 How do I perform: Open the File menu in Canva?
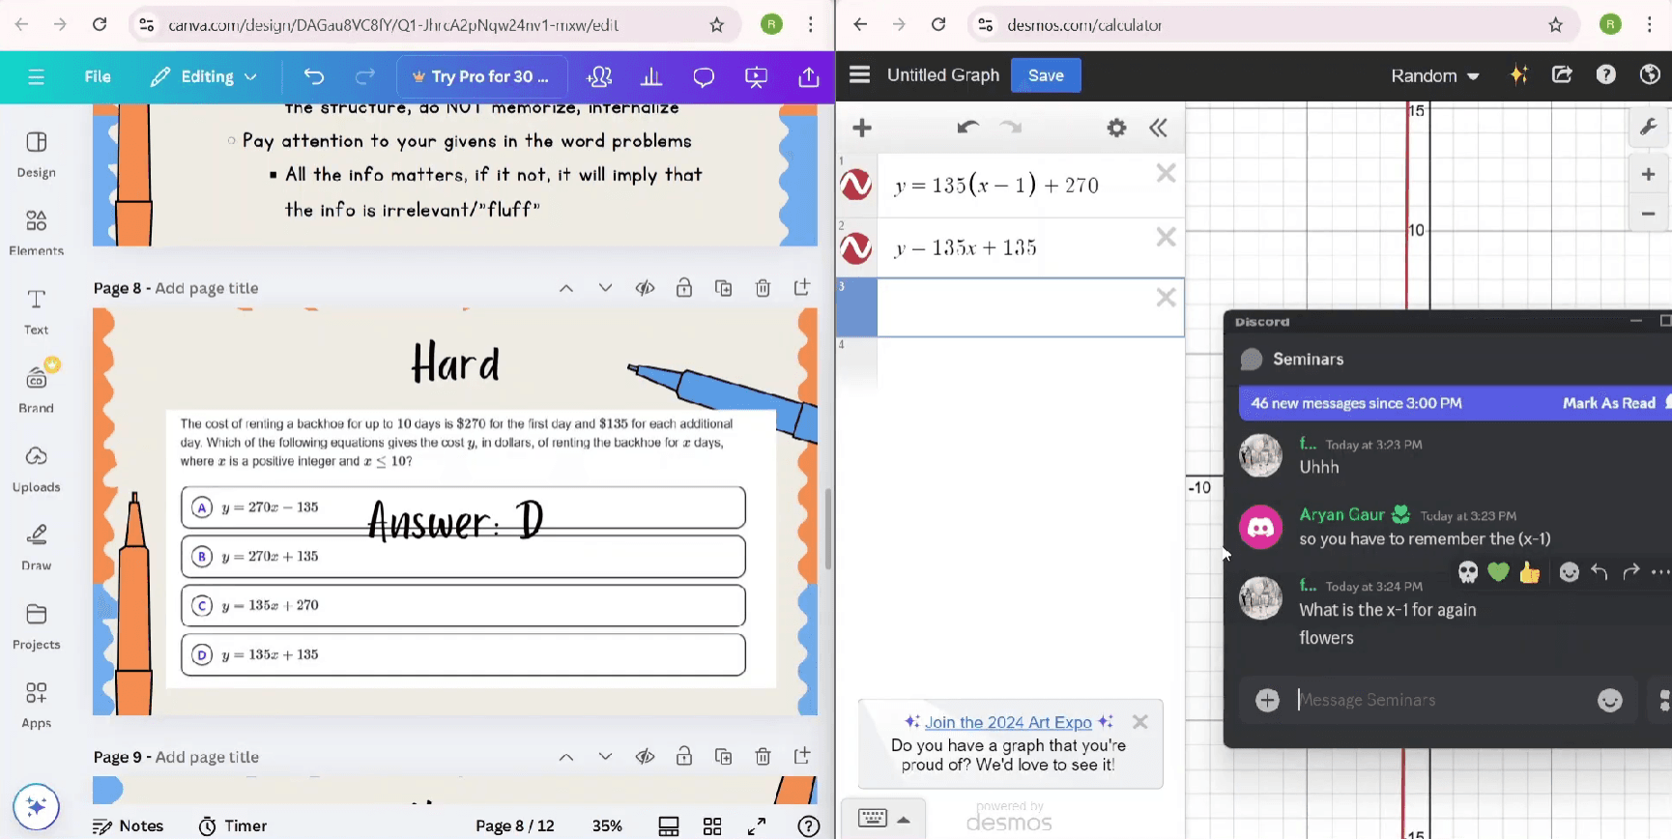coord(98,76)
